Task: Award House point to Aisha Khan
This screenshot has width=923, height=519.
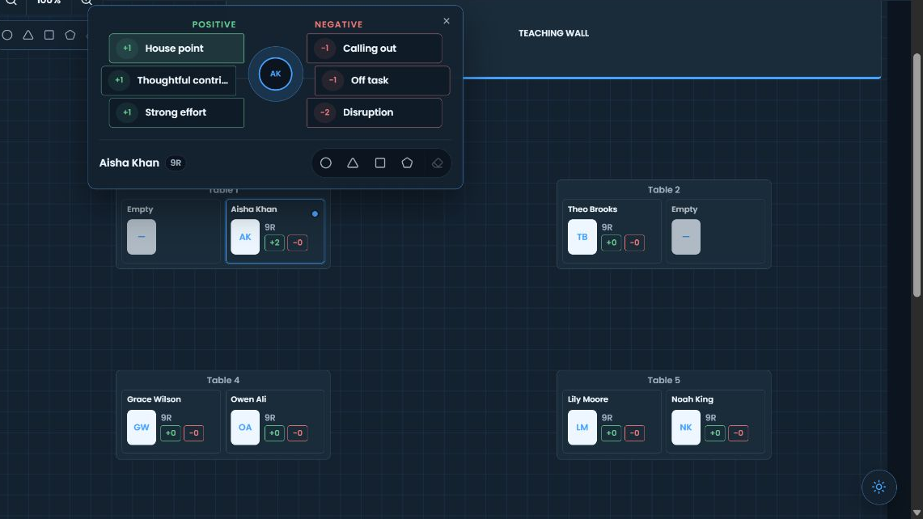Action: coord(176,49)
